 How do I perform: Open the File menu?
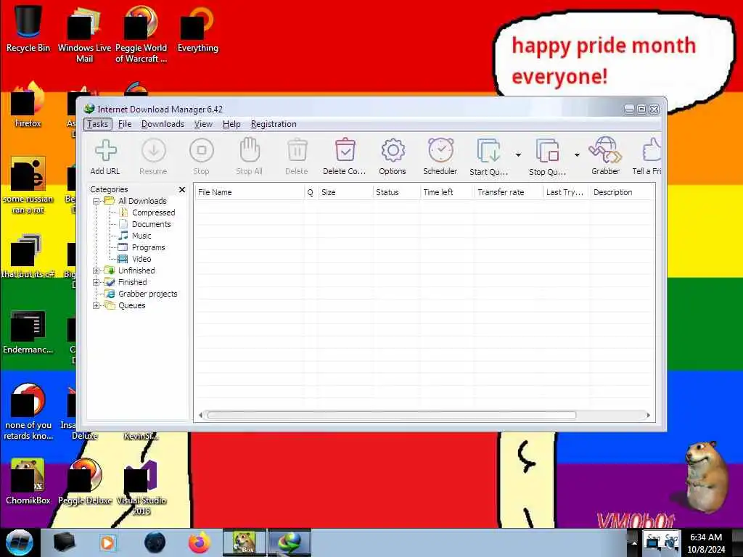(x=125, y=124)
